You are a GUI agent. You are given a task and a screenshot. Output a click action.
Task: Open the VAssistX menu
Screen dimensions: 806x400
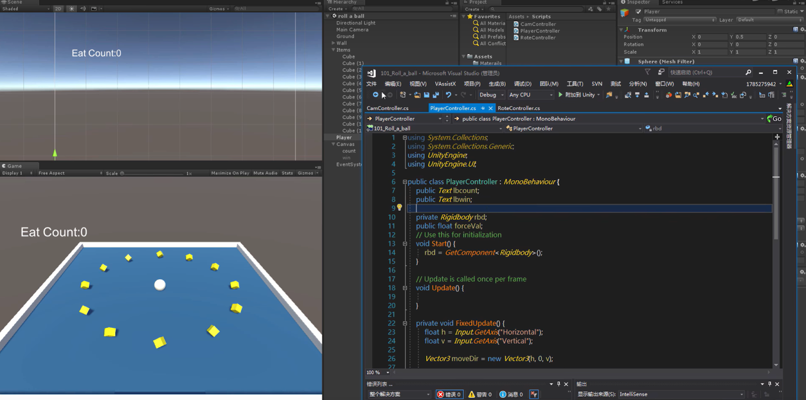pyautogui.click(x=445, y=84)
